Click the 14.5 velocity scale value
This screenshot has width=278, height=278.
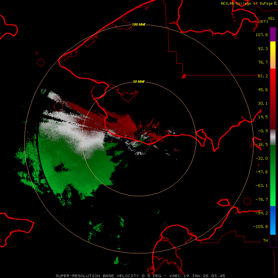263,117
